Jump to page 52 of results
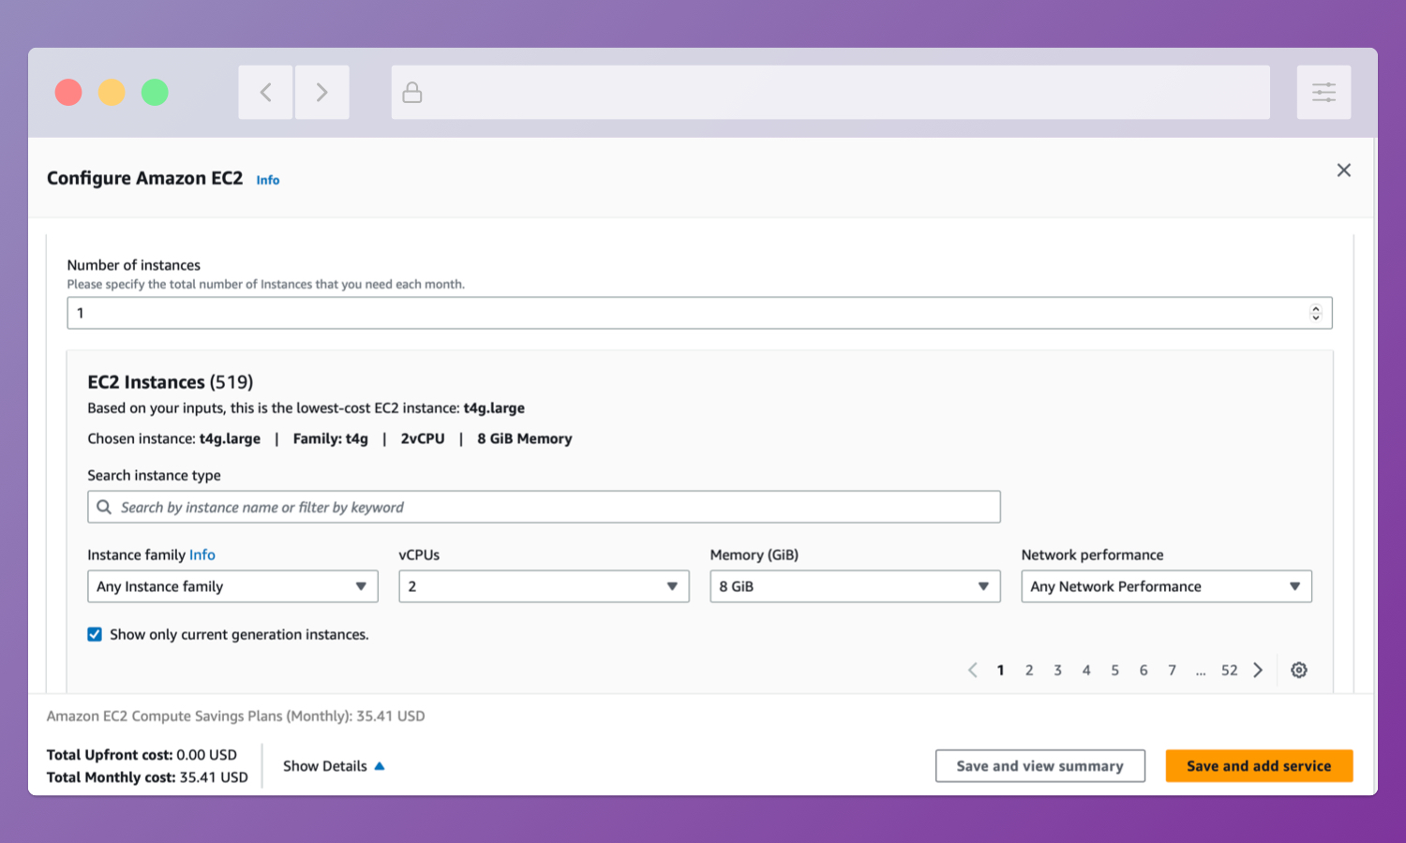 [x=1229, y=670]
